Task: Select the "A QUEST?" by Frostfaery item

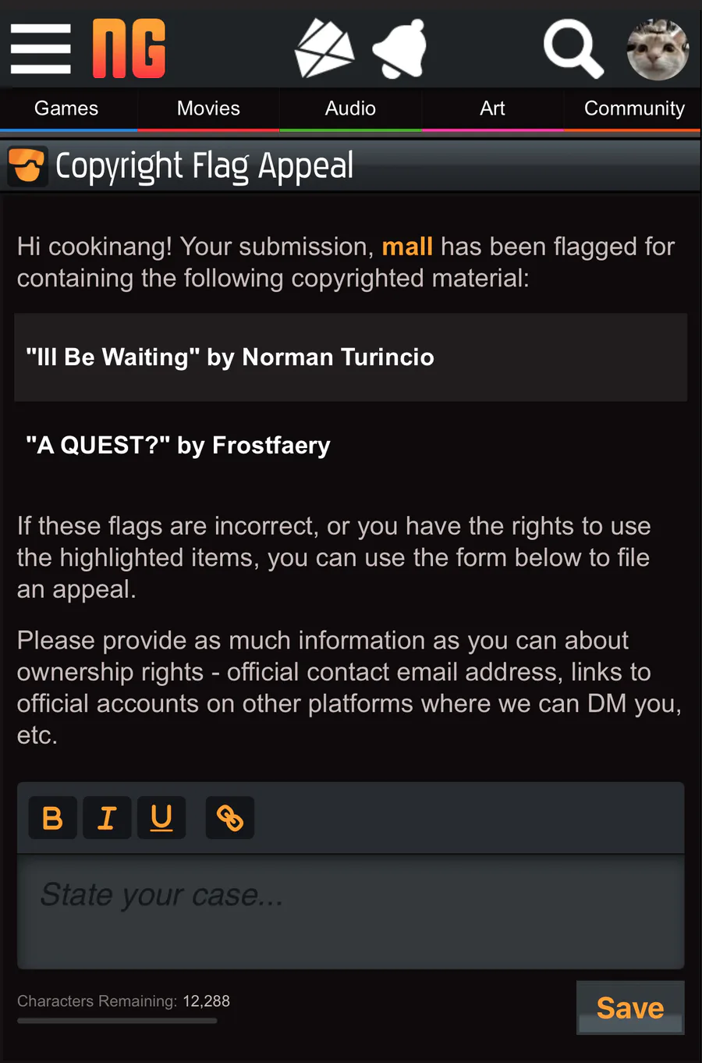Action: click(350, 446)
